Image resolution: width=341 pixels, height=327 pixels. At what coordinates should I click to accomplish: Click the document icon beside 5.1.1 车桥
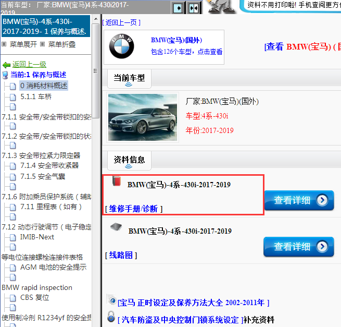tap(13, 97)
